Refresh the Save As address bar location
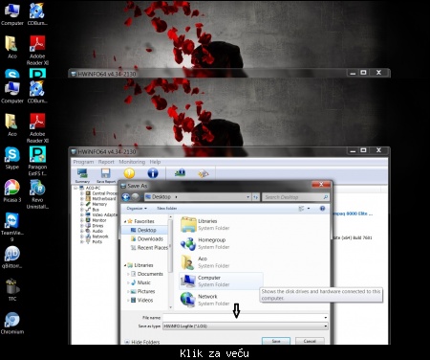 [x=255, y=197]
